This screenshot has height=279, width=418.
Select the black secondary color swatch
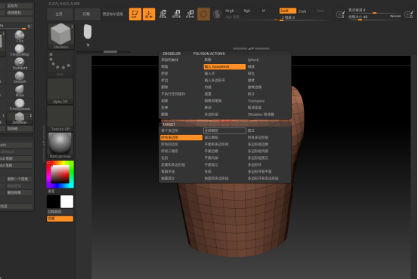(54, 201)
